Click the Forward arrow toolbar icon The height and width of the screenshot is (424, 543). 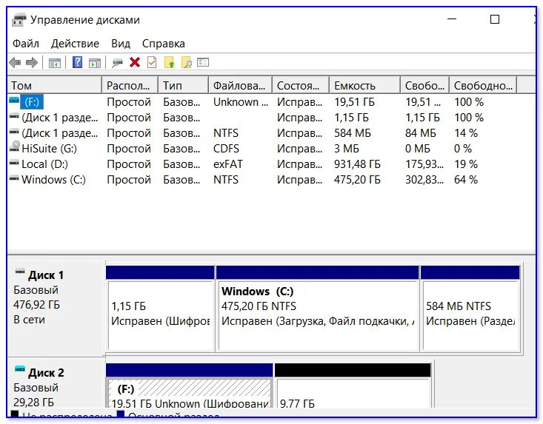[32, 63]
